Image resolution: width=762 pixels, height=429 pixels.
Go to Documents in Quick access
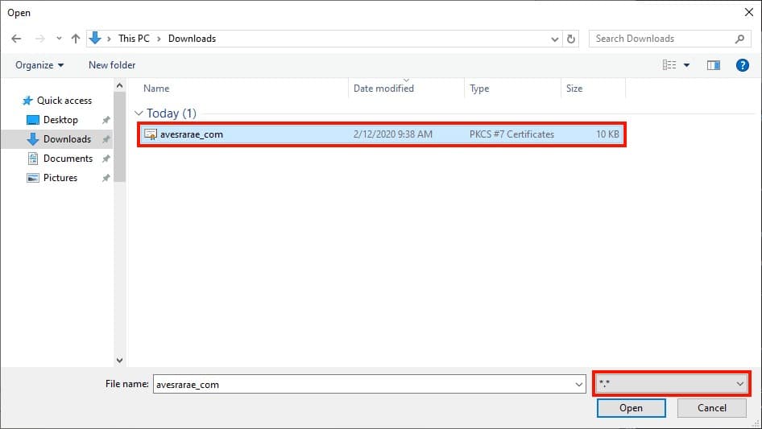[x=68, y=159]
